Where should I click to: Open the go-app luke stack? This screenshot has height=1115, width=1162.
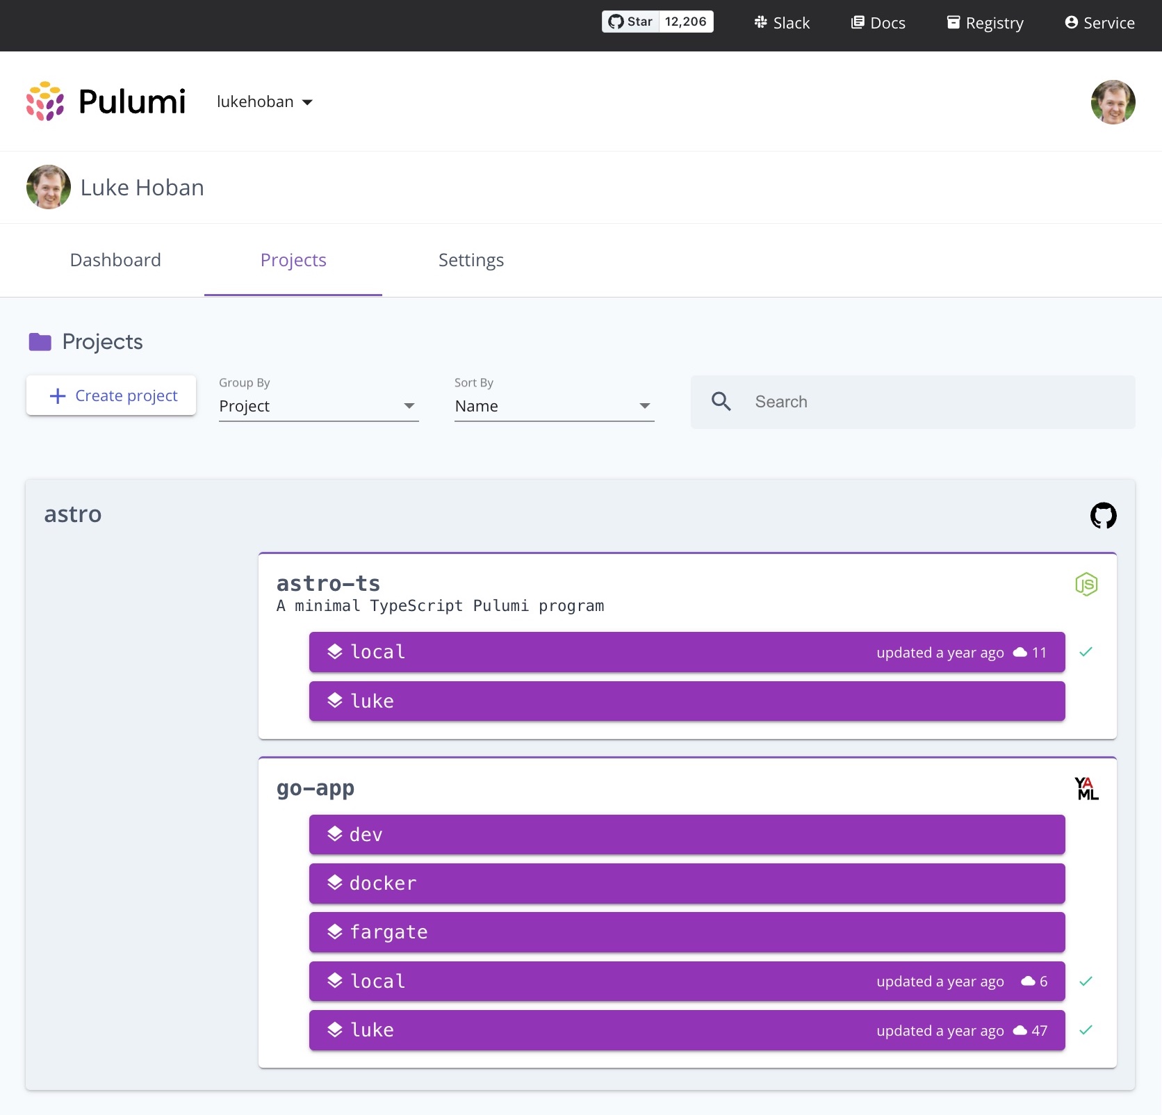[687, 1030]
